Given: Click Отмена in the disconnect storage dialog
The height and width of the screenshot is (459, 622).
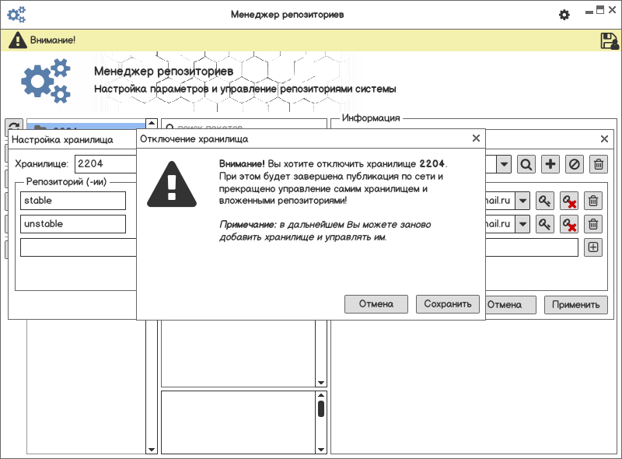Looking at the screenshot, I should tap(376, 304).
